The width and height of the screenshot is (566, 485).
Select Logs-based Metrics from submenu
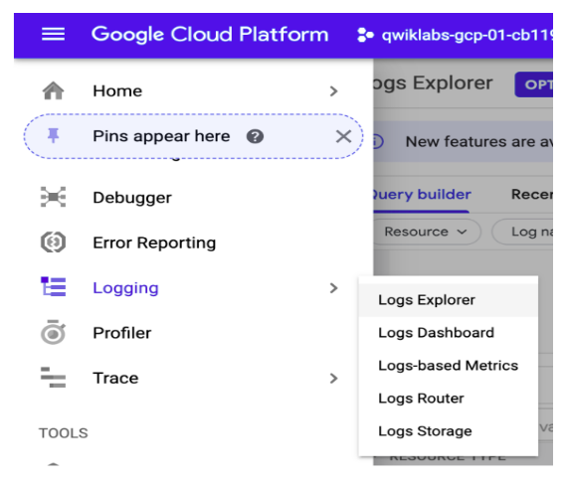coord(449,366)
